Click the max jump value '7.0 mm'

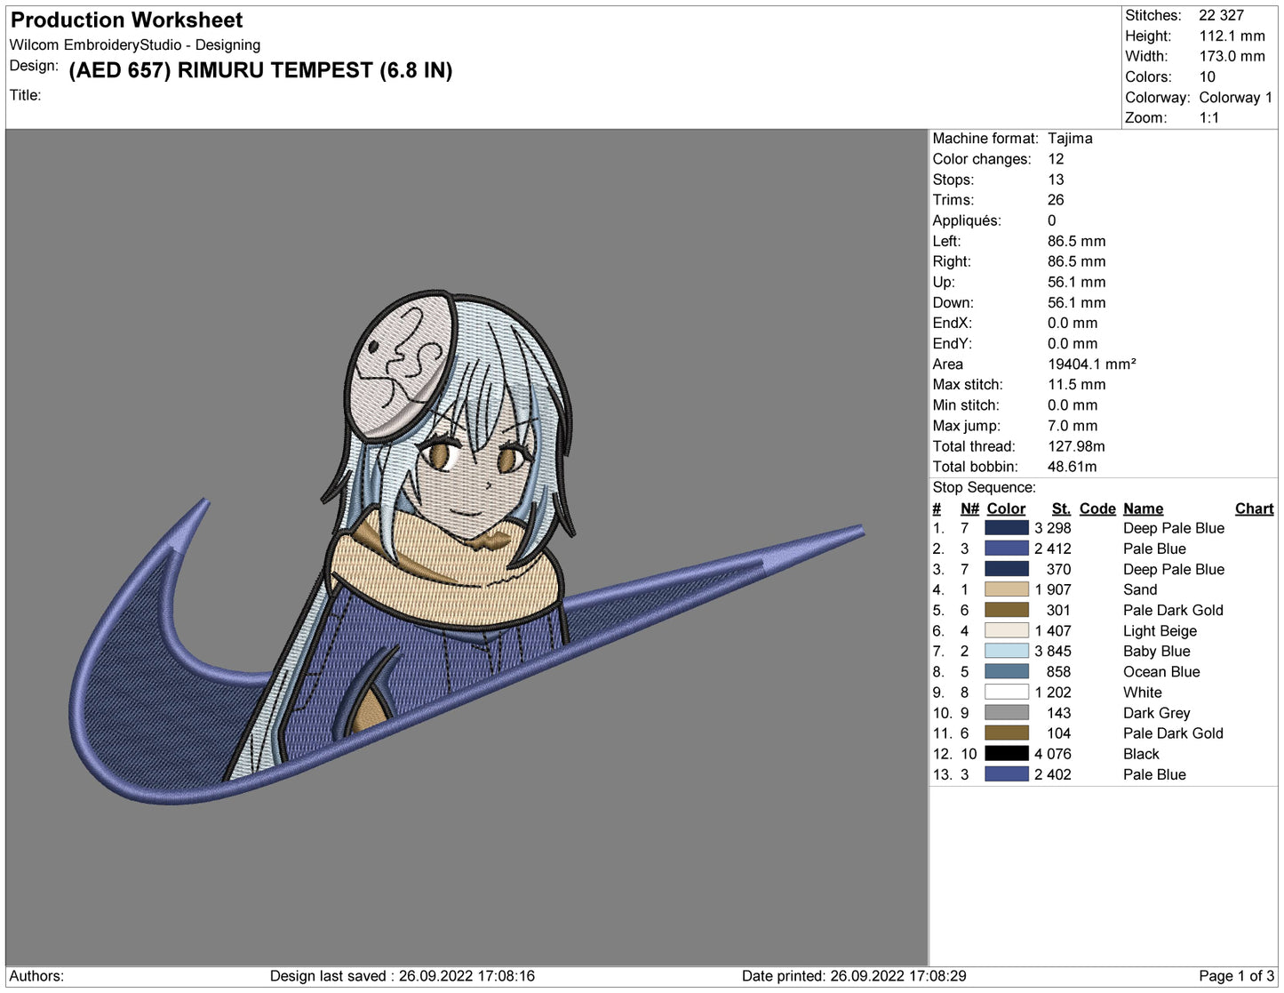(x=1072, y=425)
